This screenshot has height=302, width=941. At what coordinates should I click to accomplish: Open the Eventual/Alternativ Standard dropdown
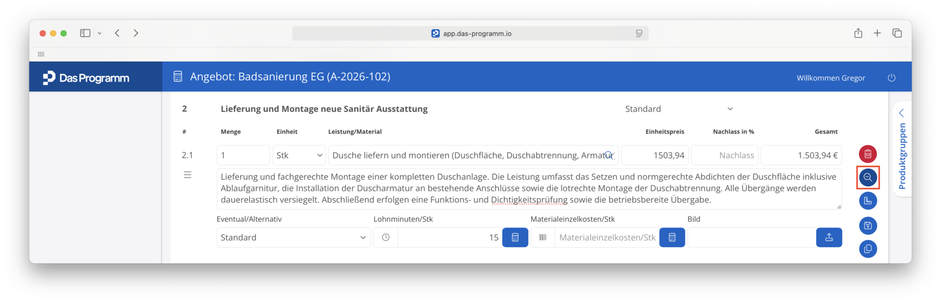(294, 237)
